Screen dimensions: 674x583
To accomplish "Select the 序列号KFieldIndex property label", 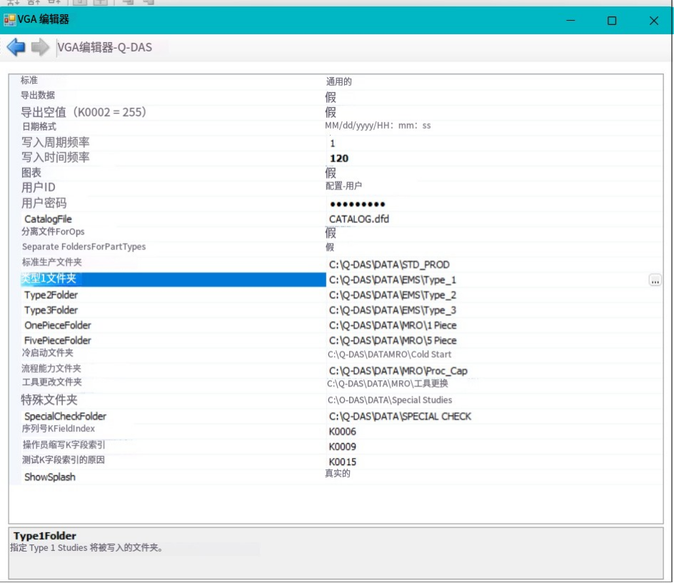I will tap(59, 429).
